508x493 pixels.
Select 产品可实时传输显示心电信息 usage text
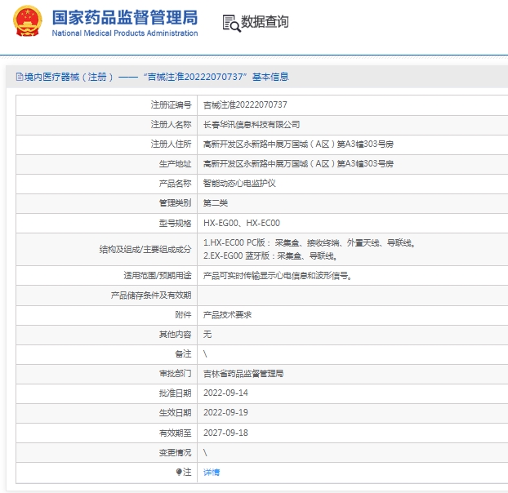[278, 276]
